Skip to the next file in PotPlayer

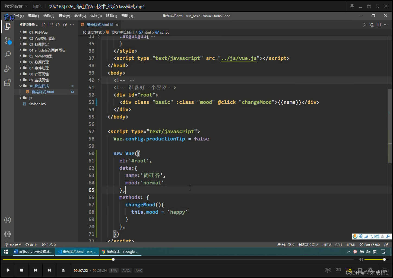(x=49, y=270)
